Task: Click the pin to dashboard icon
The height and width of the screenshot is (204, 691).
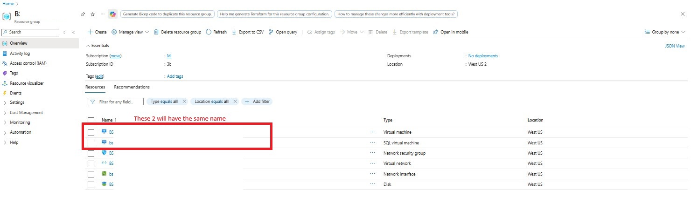Action: click(x=83, y=14)
